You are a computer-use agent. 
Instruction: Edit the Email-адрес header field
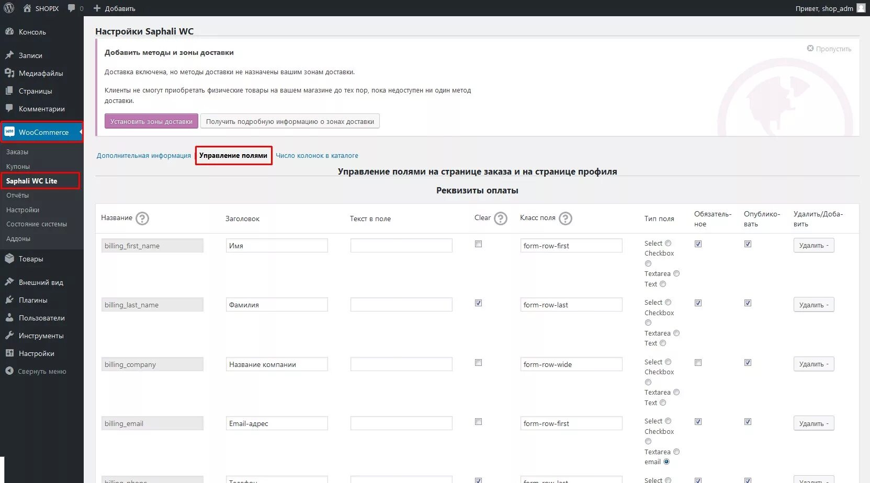(x=277, y=423)
